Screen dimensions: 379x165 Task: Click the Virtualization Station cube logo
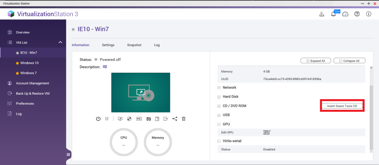(11, 14)
